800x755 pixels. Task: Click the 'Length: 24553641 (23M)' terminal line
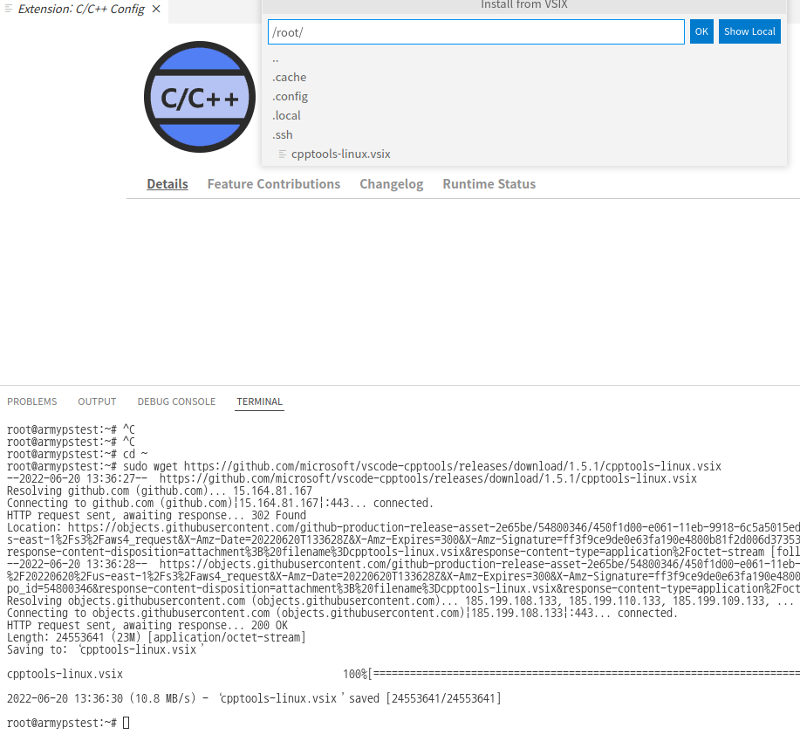[x=156, y=637]
